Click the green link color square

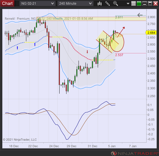(139, 3)
